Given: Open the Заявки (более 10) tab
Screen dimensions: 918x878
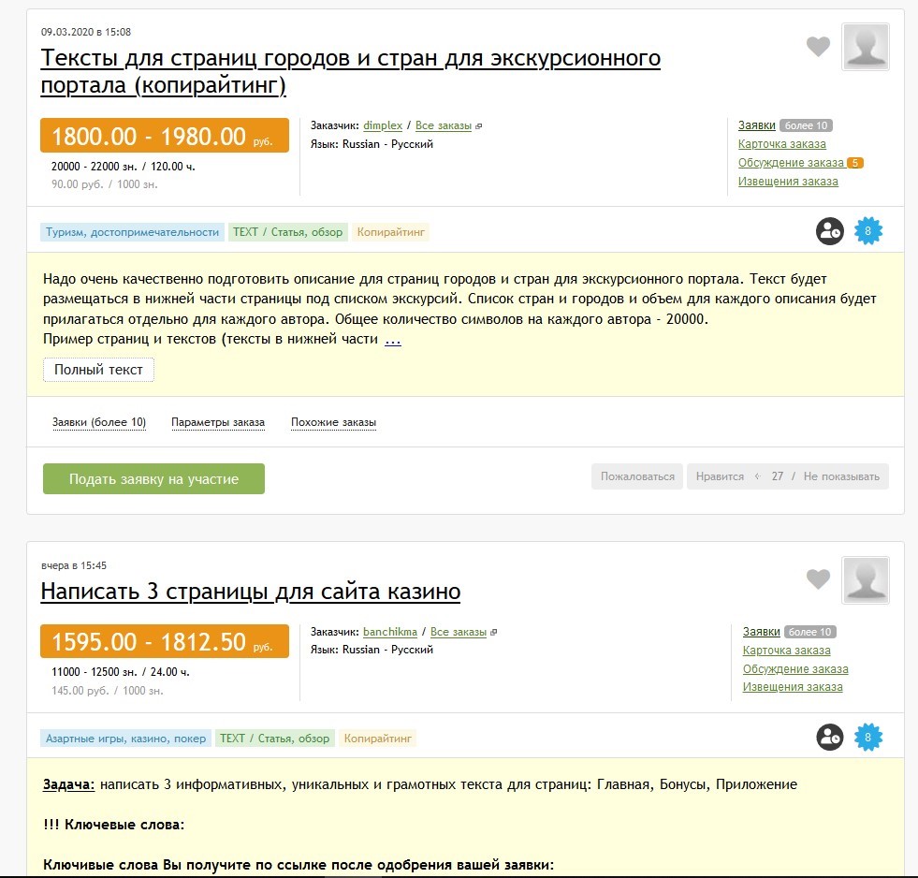Looking at the screenshot, I should (99, 423).
